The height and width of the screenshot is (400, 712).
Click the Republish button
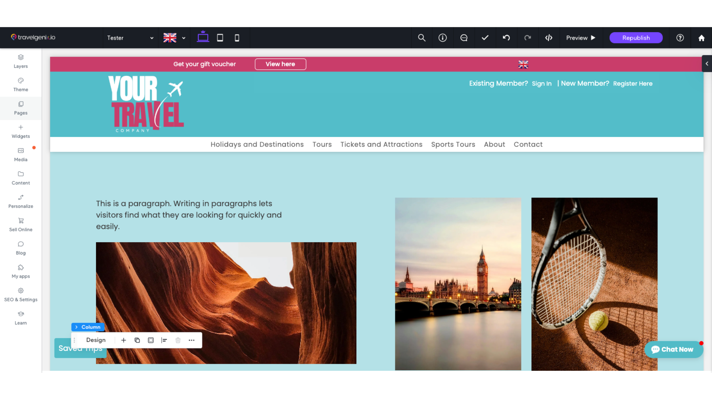pyautogui.click(x=636, y=38)
